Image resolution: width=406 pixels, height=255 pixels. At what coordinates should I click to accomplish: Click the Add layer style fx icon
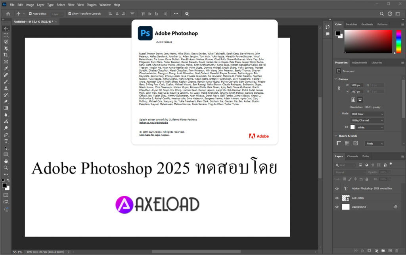[362, 251]
